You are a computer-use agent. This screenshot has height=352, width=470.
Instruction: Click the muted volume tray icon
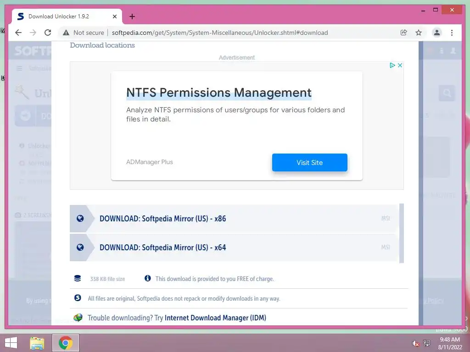click(x=415, y=343)
